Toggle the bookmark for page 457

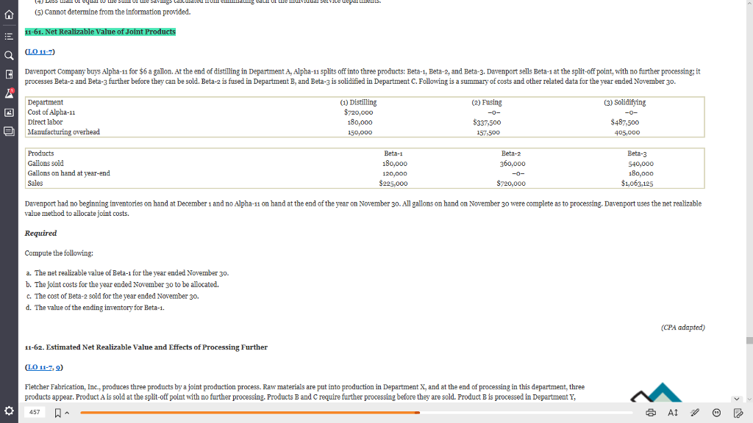click(x=56, y=413)
